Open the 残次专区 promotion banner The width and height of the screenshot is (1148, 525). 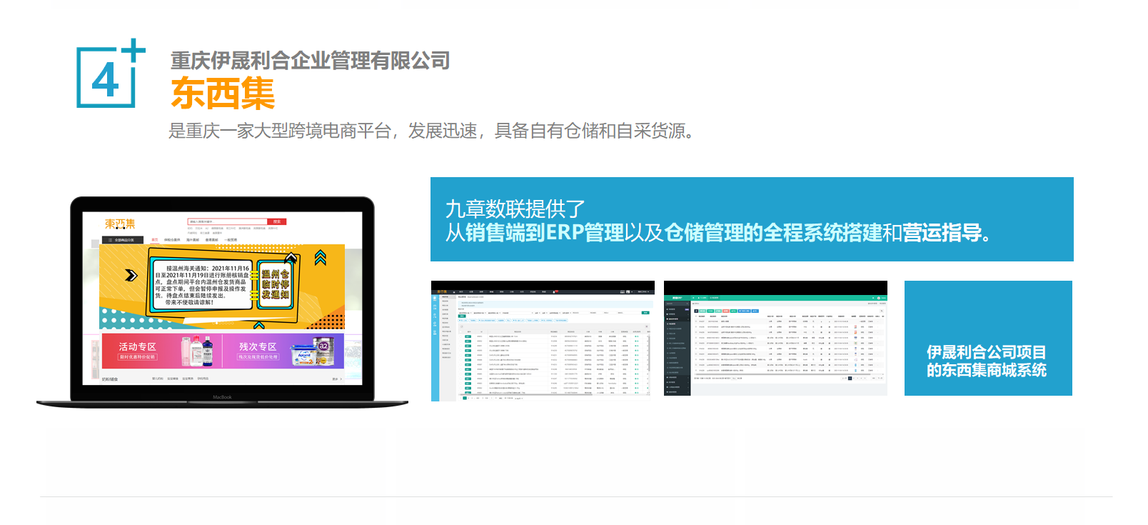point(283,351)
